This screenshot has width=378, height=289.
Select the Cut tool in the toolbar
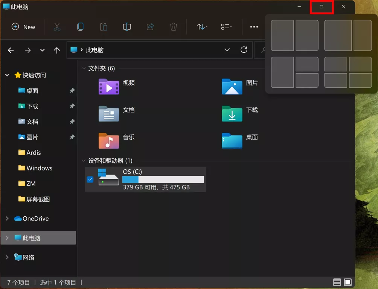point(81,27)
